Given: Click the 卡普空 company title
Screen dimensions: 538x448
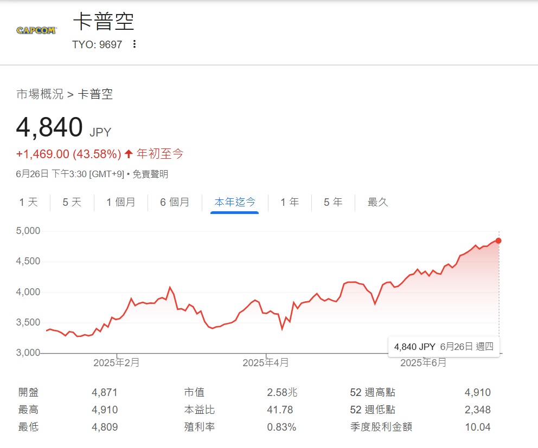Looking at the screenshot, I should pos(104,21).
